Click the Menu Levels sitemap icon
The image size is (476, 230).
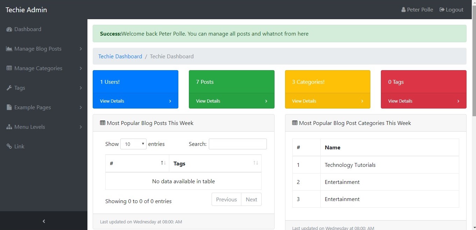tap(9, 127)
